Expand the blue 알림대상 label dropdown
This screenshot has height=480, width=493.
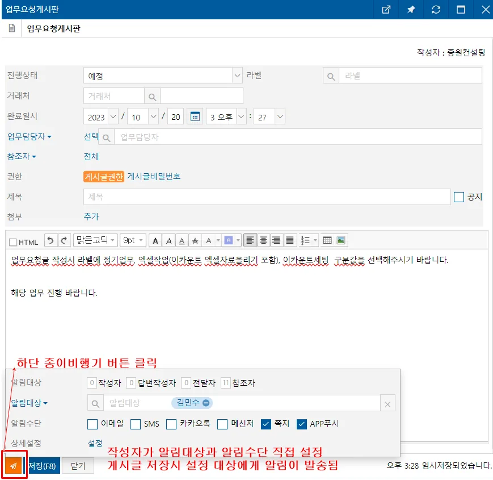30,403
